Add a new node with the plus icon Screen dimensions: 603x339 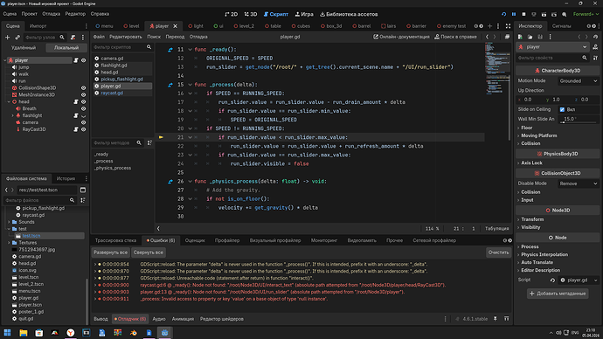pos(7,38)
